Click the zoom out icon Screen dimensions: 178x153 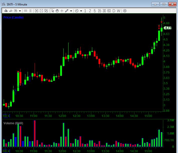pyautogui.click(x=41, y=11)
